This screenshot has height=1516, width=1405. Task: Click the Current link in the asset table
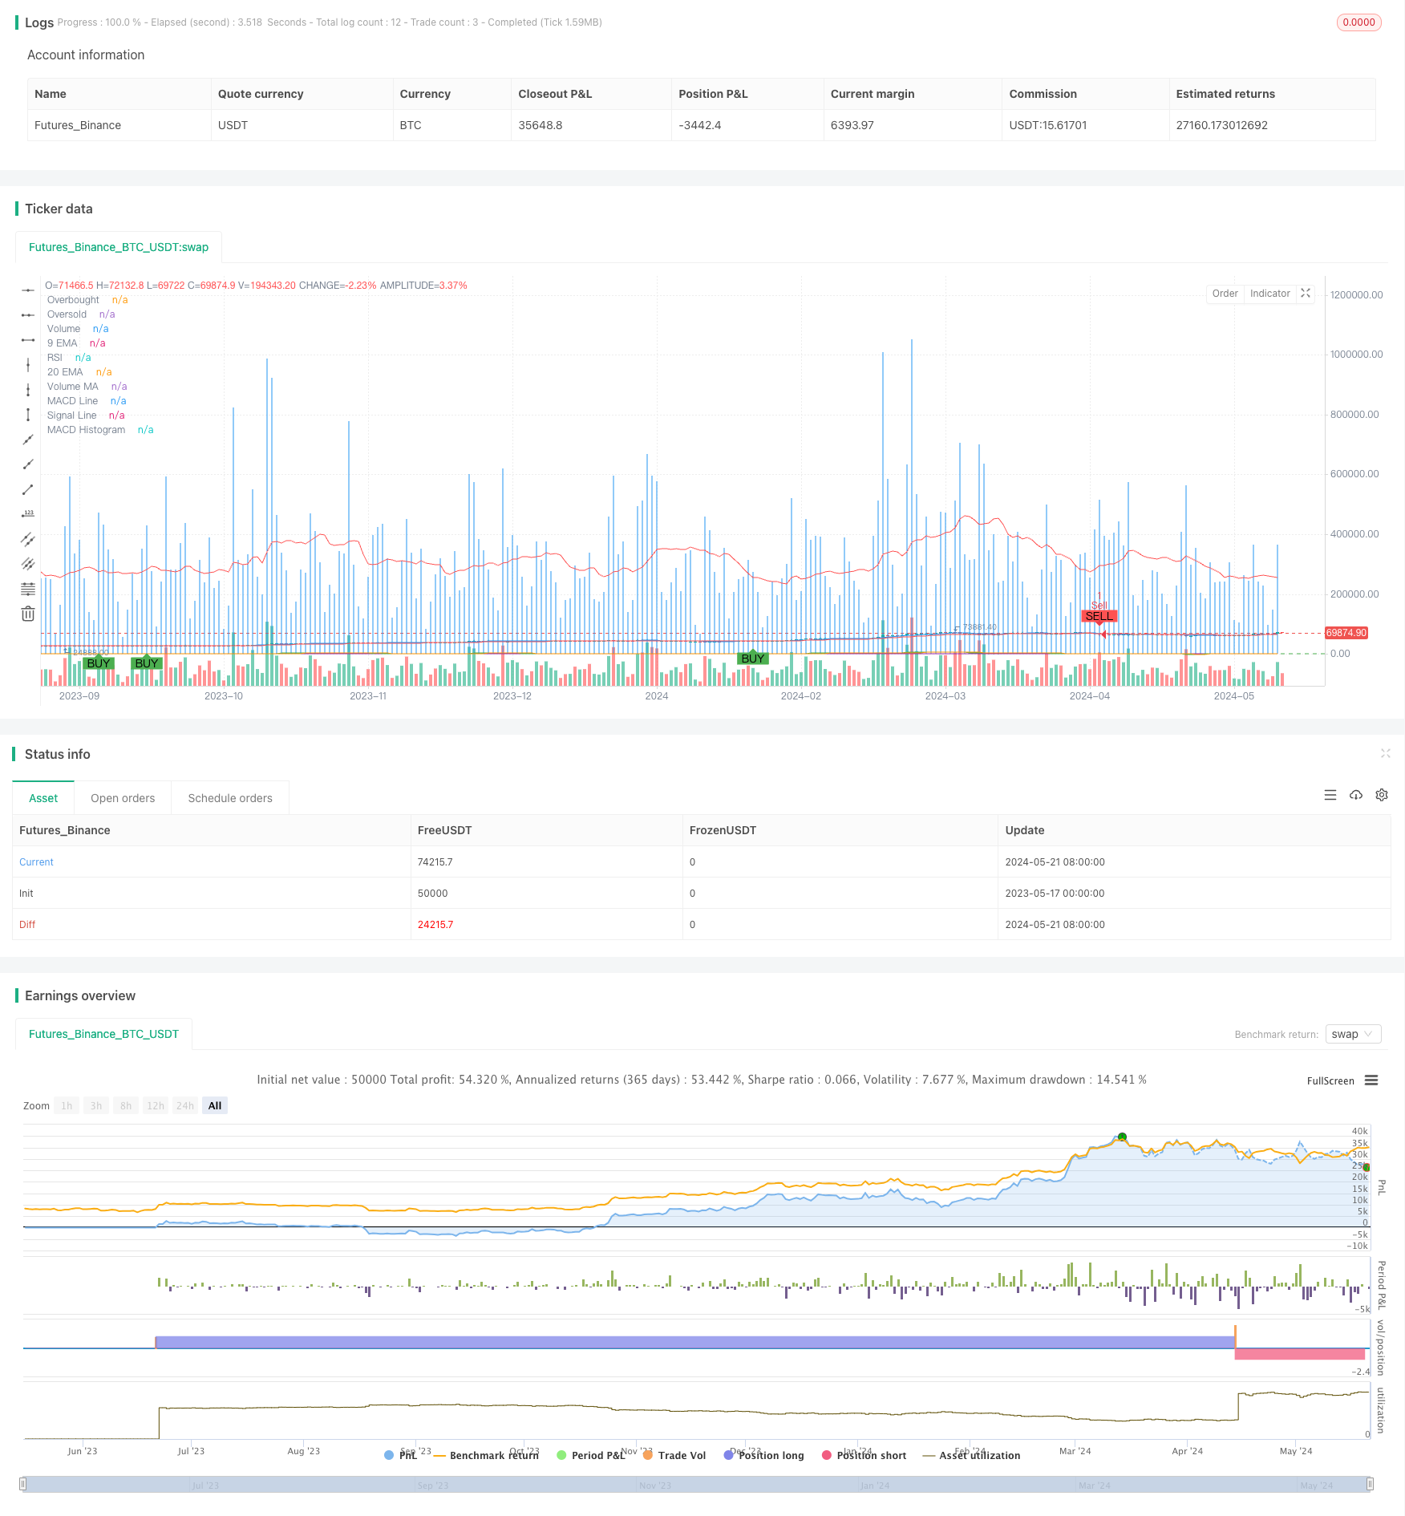[x=36, y=862]
